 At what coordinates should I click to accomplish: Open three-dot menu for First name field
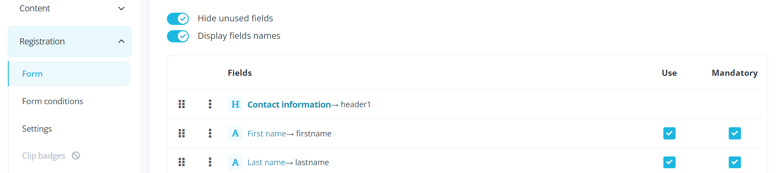(x=210, y=133)
